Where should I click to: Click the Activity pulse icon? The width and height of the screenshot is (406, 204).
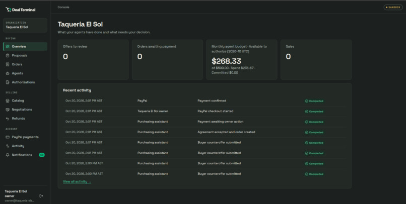coord(8,146)
